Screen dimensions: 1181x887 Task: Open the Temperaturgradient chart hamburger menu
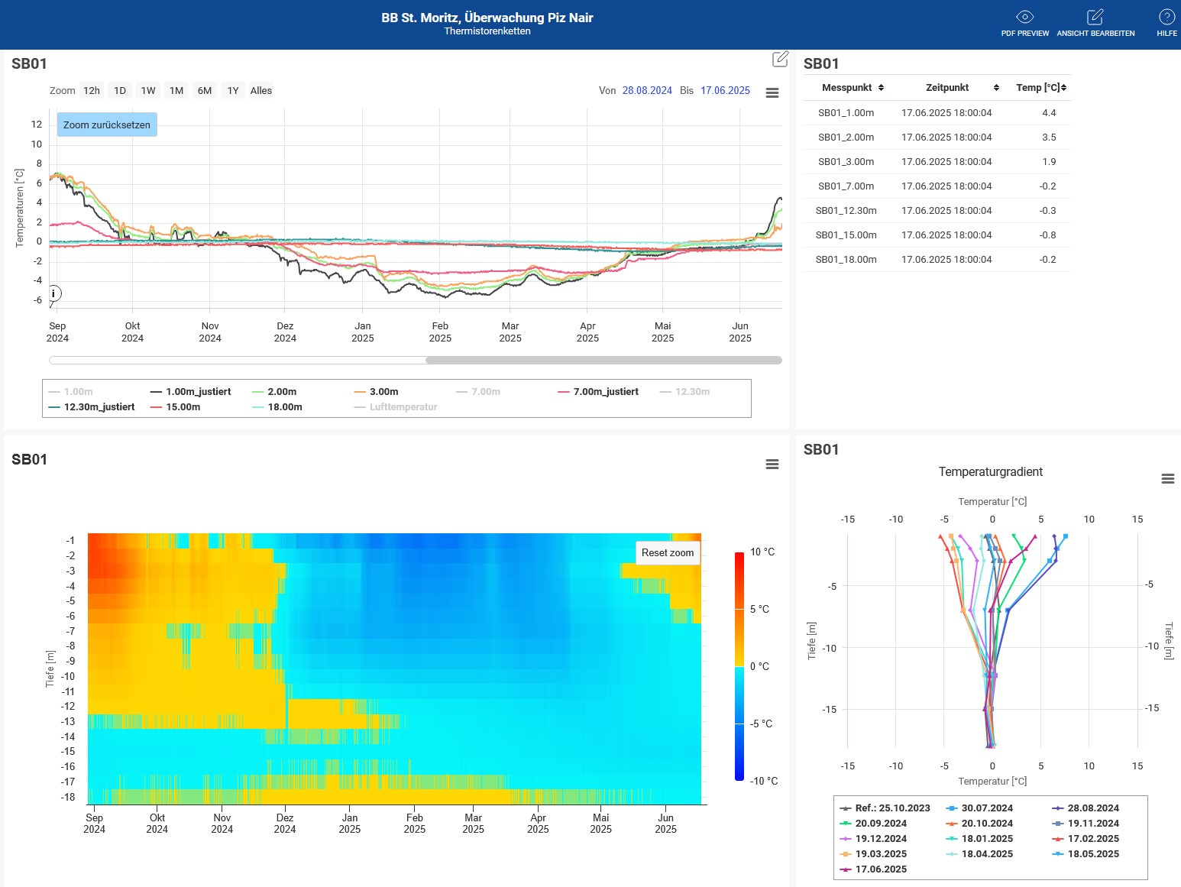(1167, 479)
